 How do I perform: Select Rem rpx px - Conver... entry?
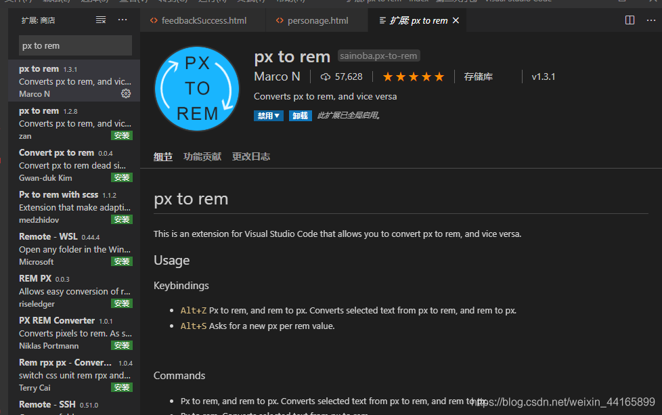click(74, 374)
